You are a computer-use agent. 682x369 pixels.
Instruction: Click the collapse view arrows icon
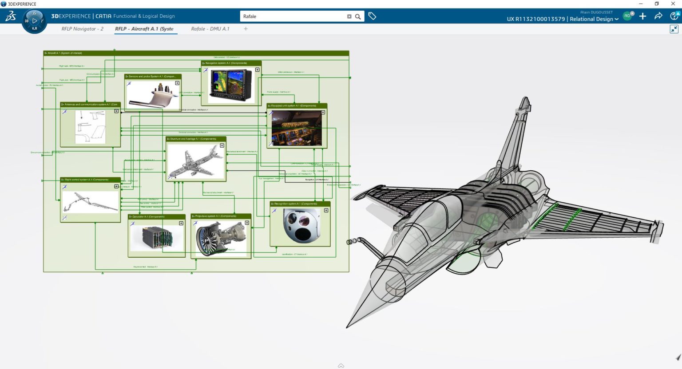674,29
